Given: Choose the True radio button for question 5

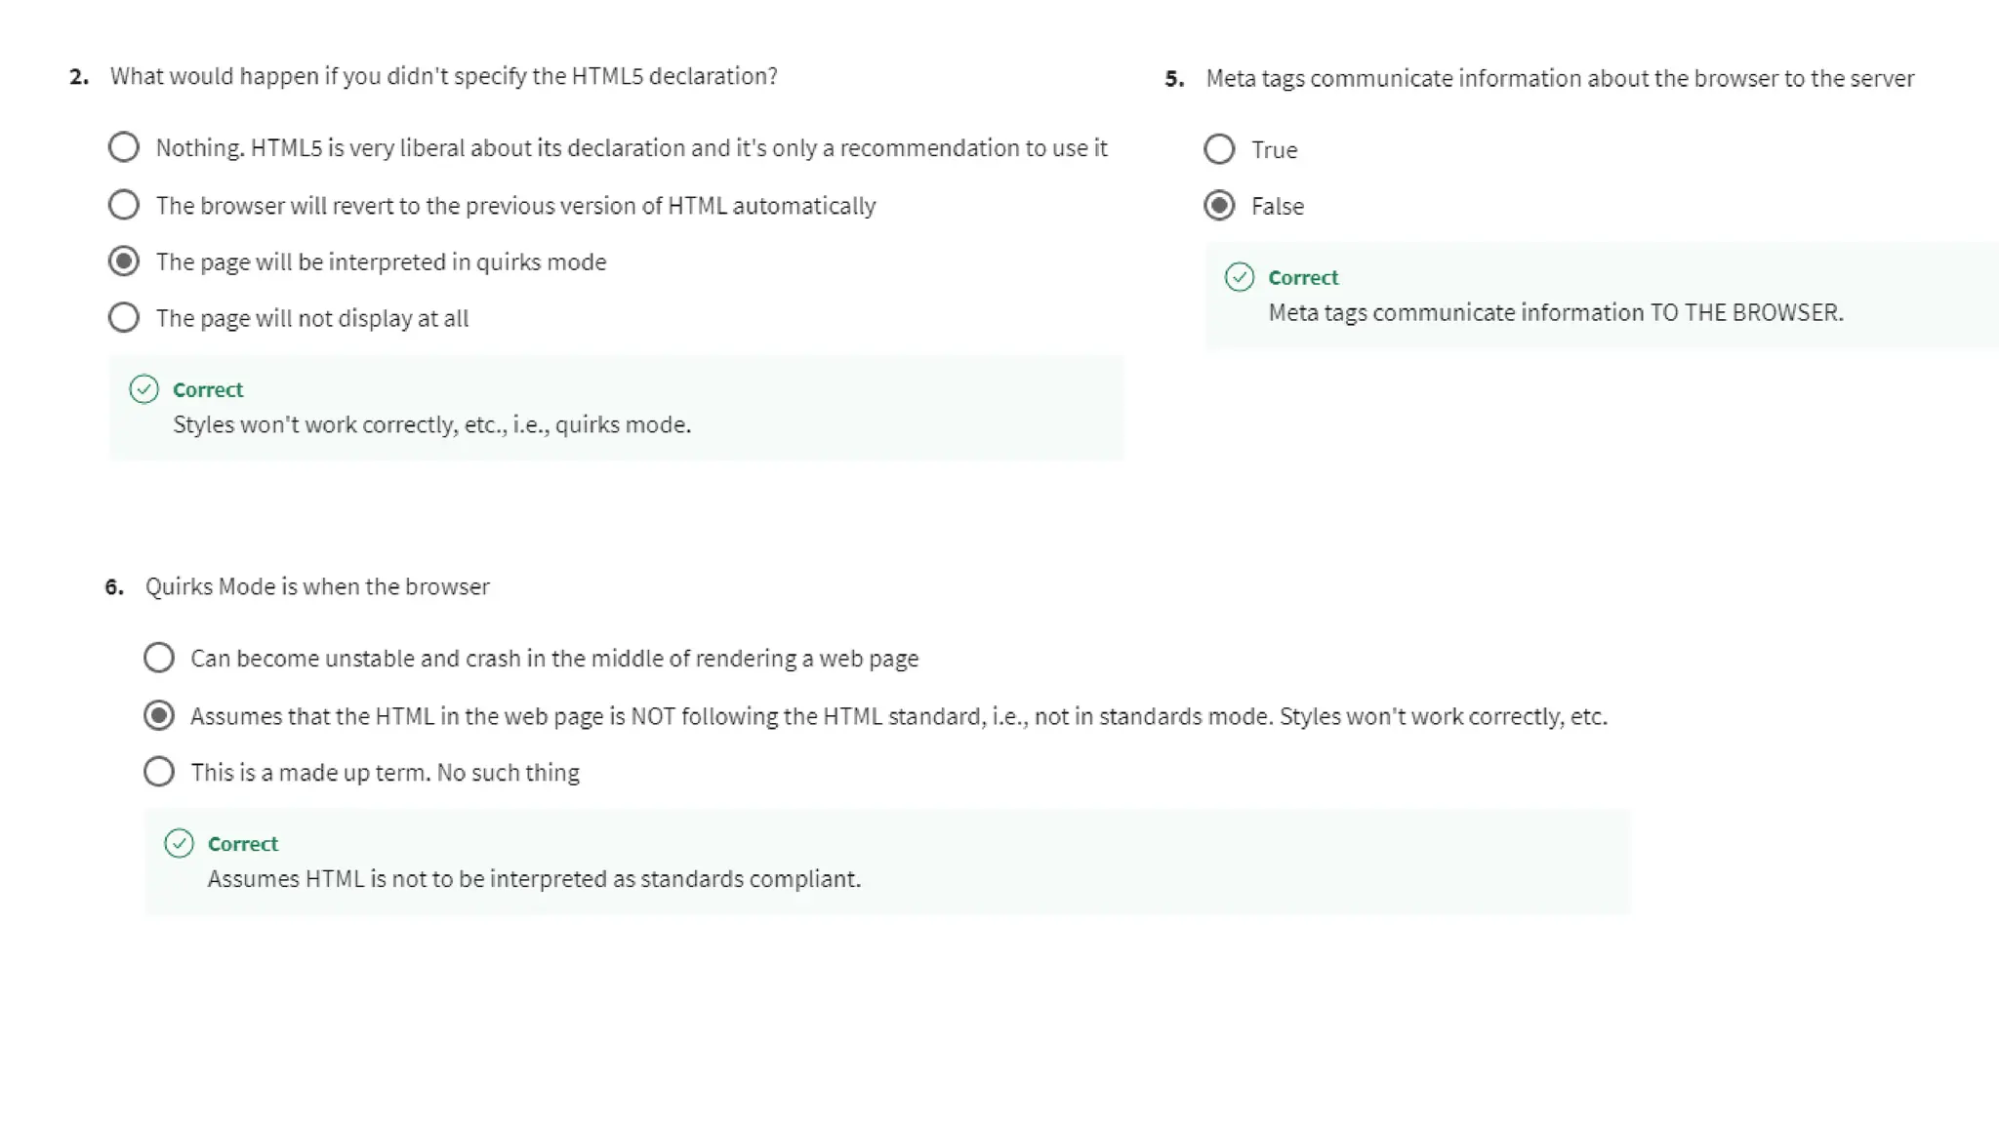Looking at the screenshot, I should click(1219, 149).
